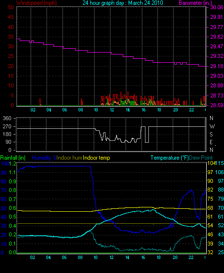
Task: Click the barometer value 28.73
Action: (217, 96)
